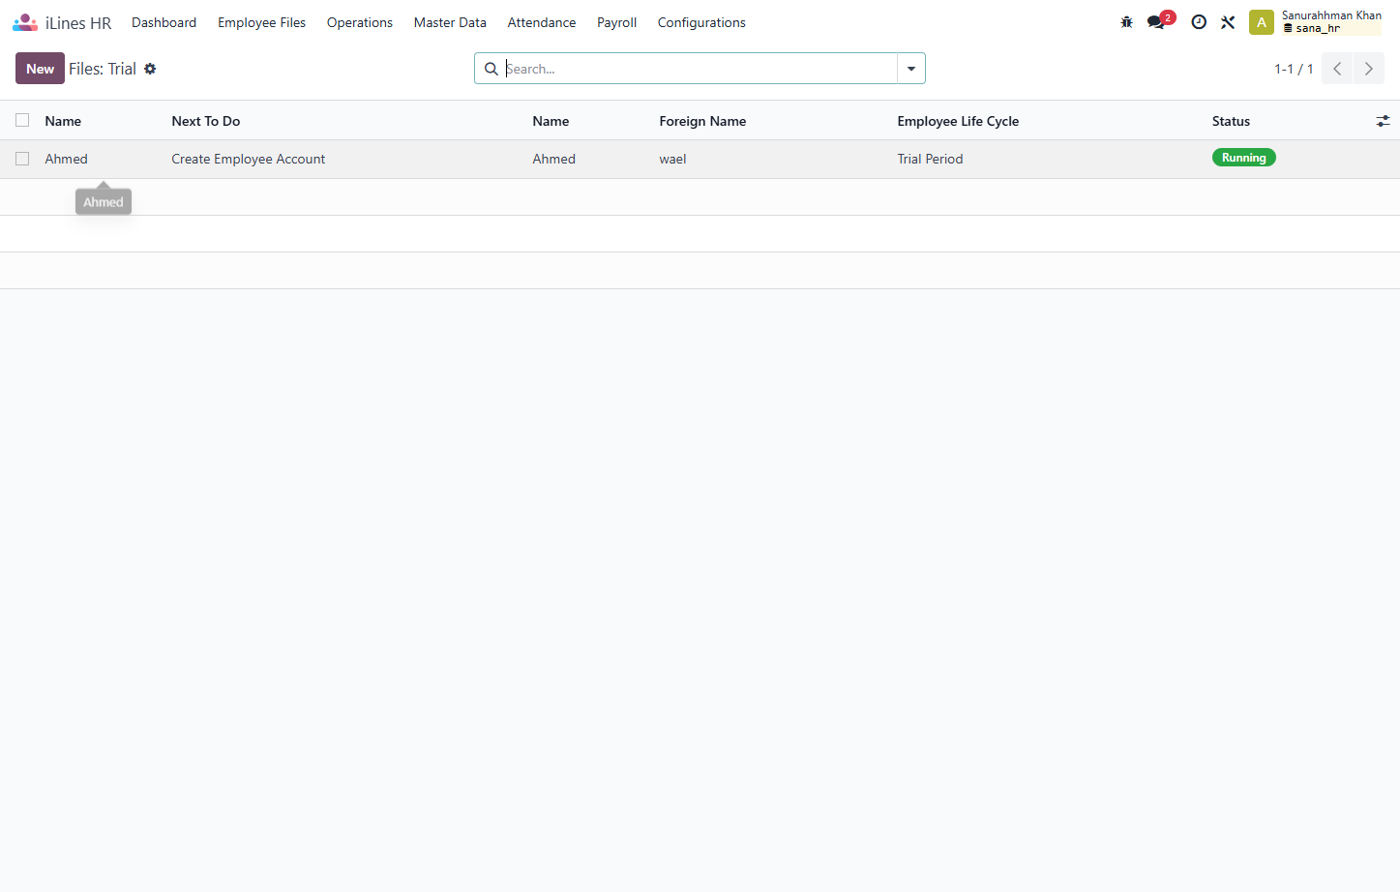
Task: Click the user avatar with letter A
Action: 1261,22
